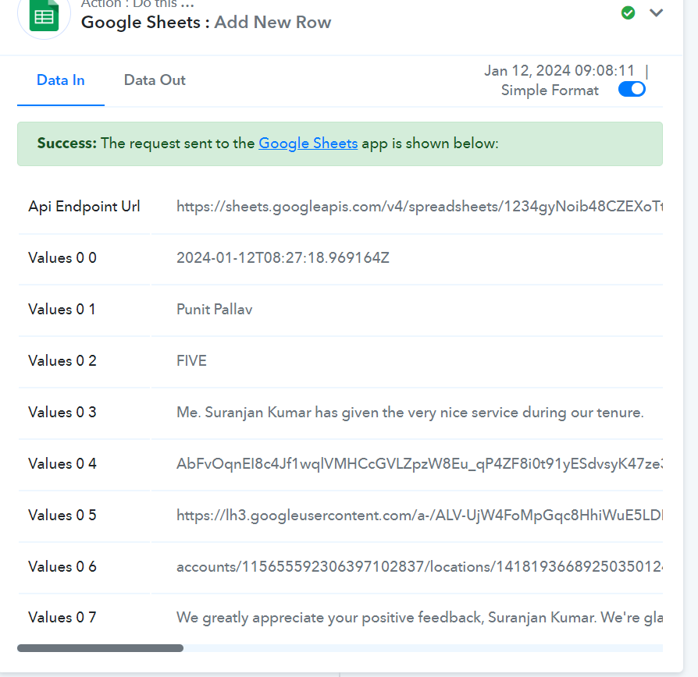This screenshot has height=677, width=698.
Task: Click the Google Sheets app icon
Action: point(44,15)
